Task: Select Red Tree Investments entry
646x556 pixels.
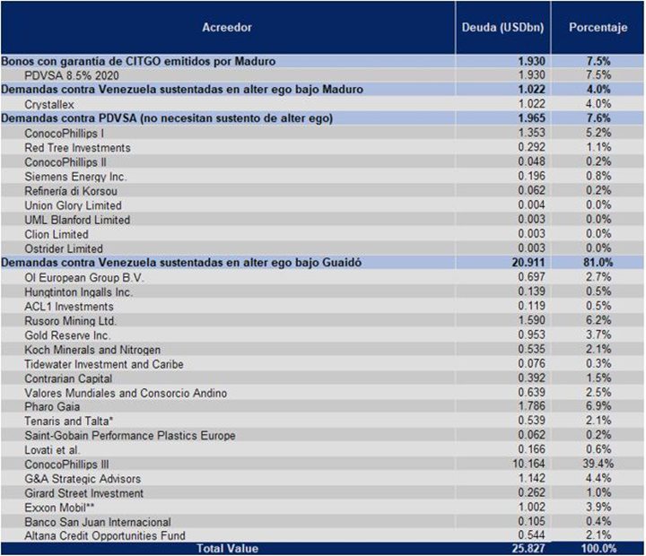Action: pos(77,147)
